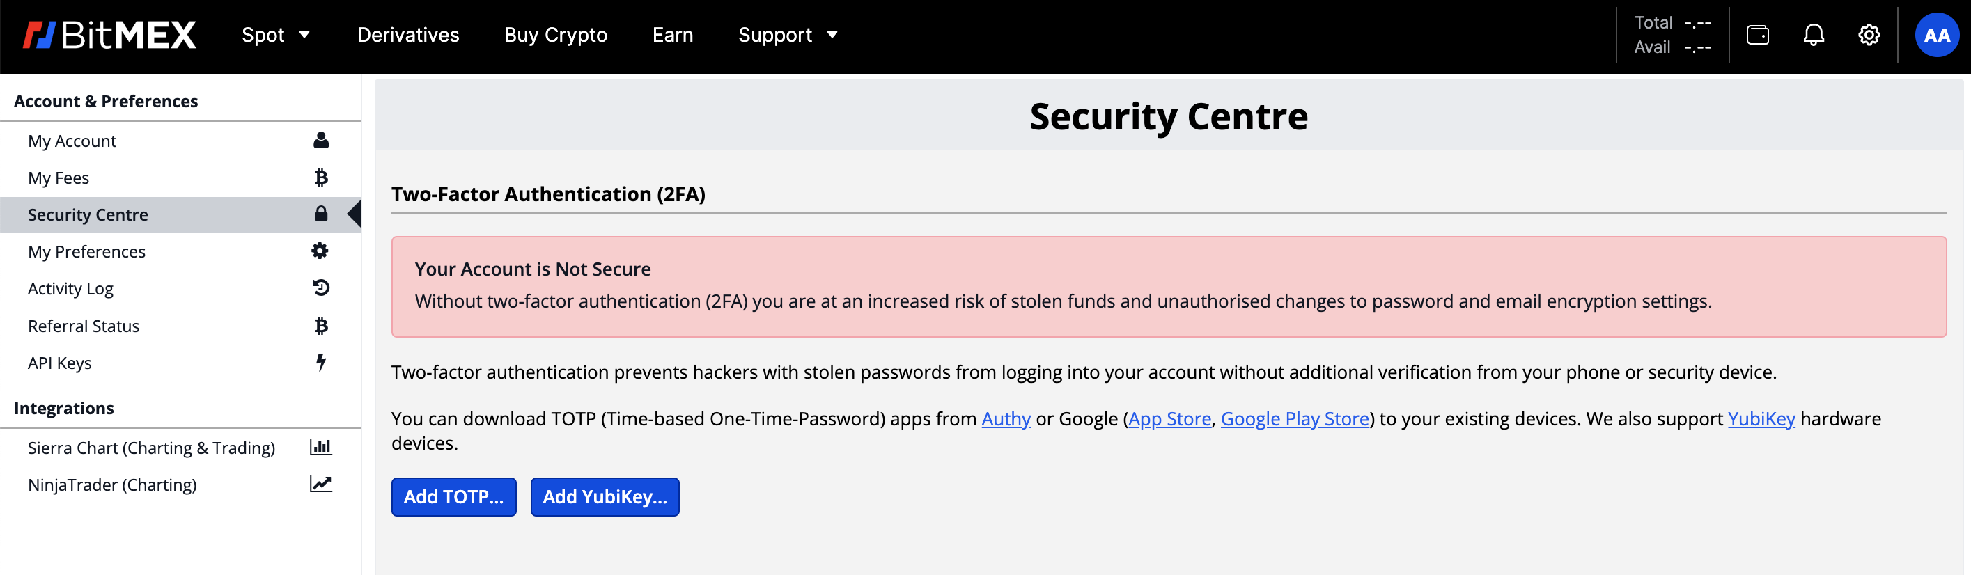Image resolution: width=1971 pixels, height=575 pixels.
Task: Click the line chart icon for NinjaTrader
Action: click(320, 484)
